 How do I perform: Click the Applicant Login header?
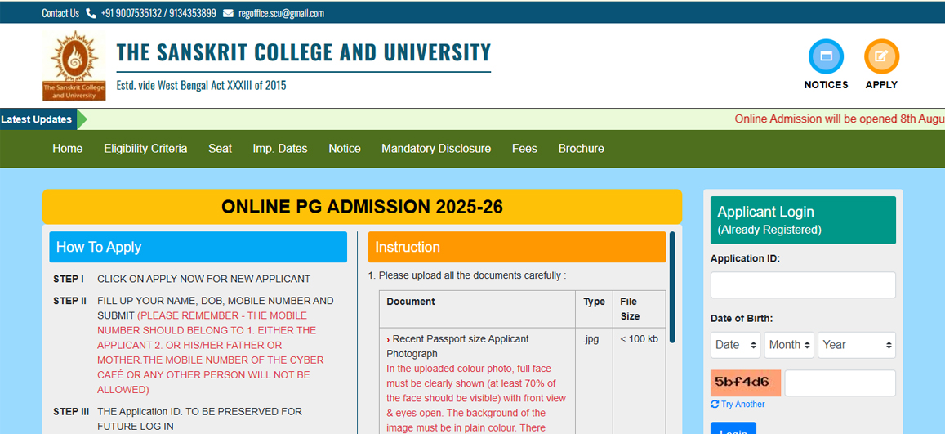tap(803, 220)
